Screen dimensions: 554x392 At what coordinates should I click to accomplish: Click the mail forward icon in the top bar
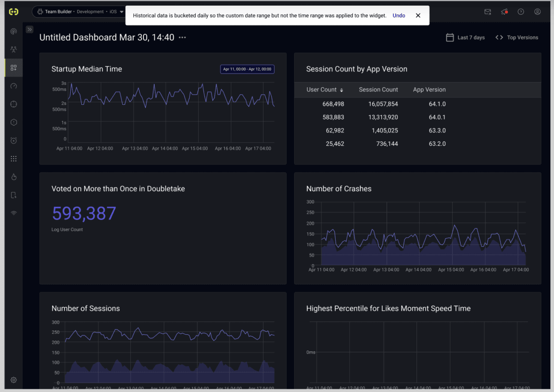click(488, 12)
